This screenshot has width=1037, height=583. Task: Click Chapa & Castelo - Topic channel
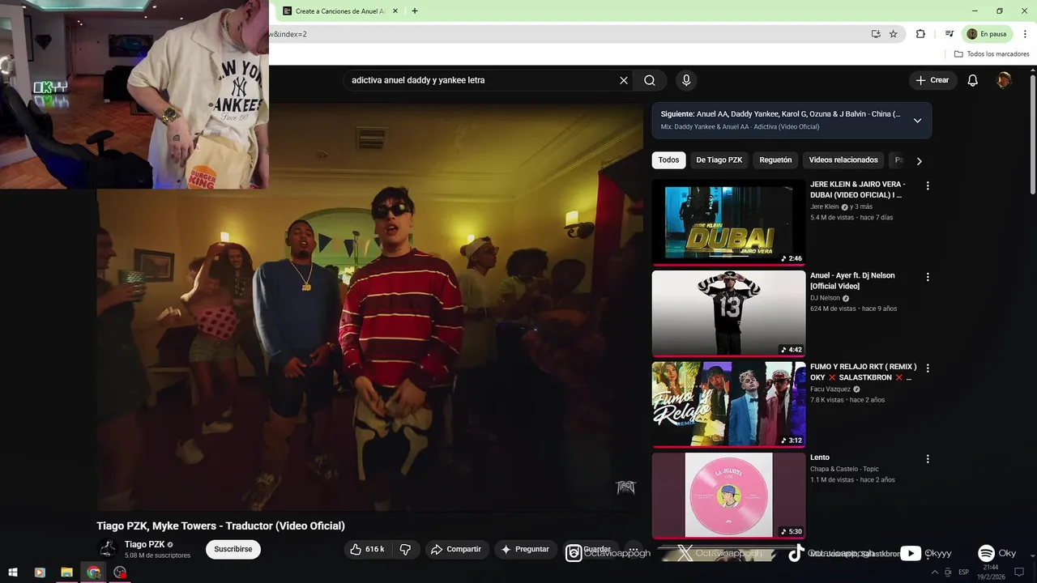coord(844,469)
